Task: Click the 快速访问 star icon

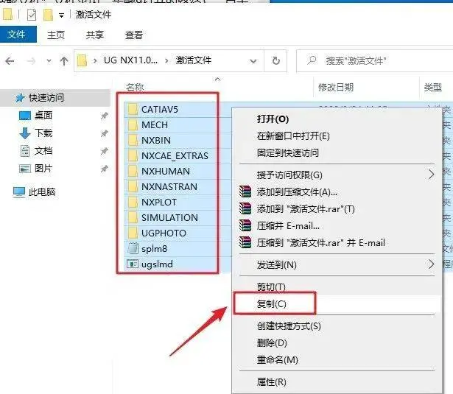Action: point(20,98)
